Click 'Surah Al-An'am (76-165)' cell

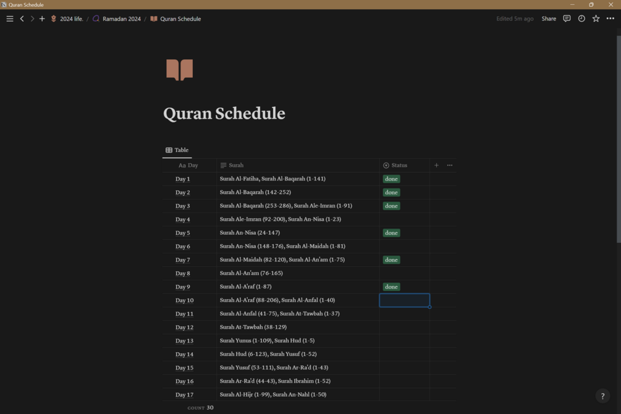(x=298, y=273)
